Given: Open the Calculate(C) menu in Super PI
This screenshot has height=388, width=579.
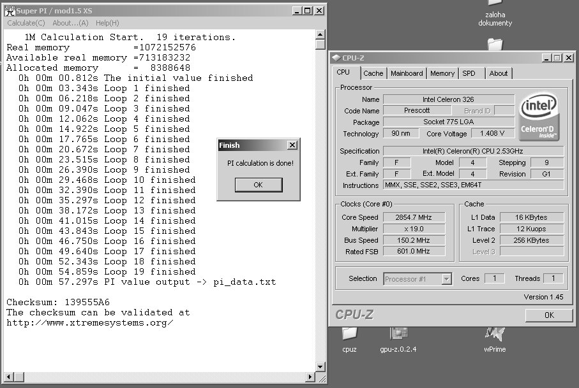Looking at the screenshot, I should [x=26, y=23].
